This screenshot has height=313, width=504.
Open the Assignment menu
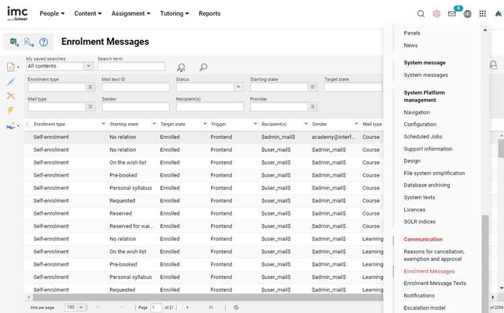click(131, 13)
